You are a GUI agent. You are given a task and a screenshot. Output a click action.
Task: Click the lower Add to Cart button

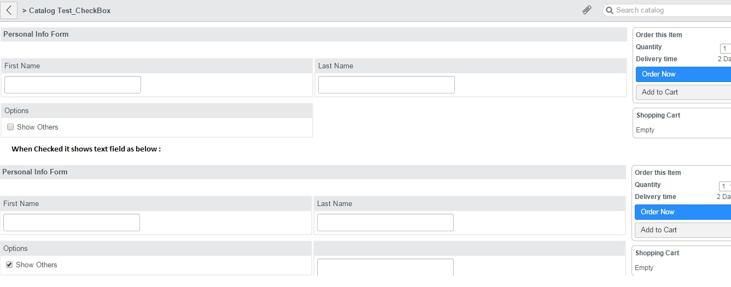coord(683,230)
